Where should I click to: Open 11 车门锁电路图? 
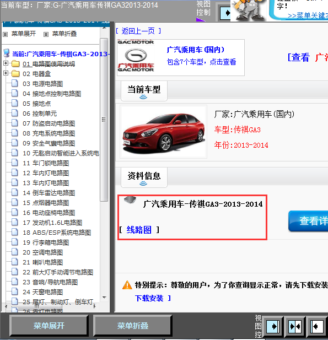point(46,163)
